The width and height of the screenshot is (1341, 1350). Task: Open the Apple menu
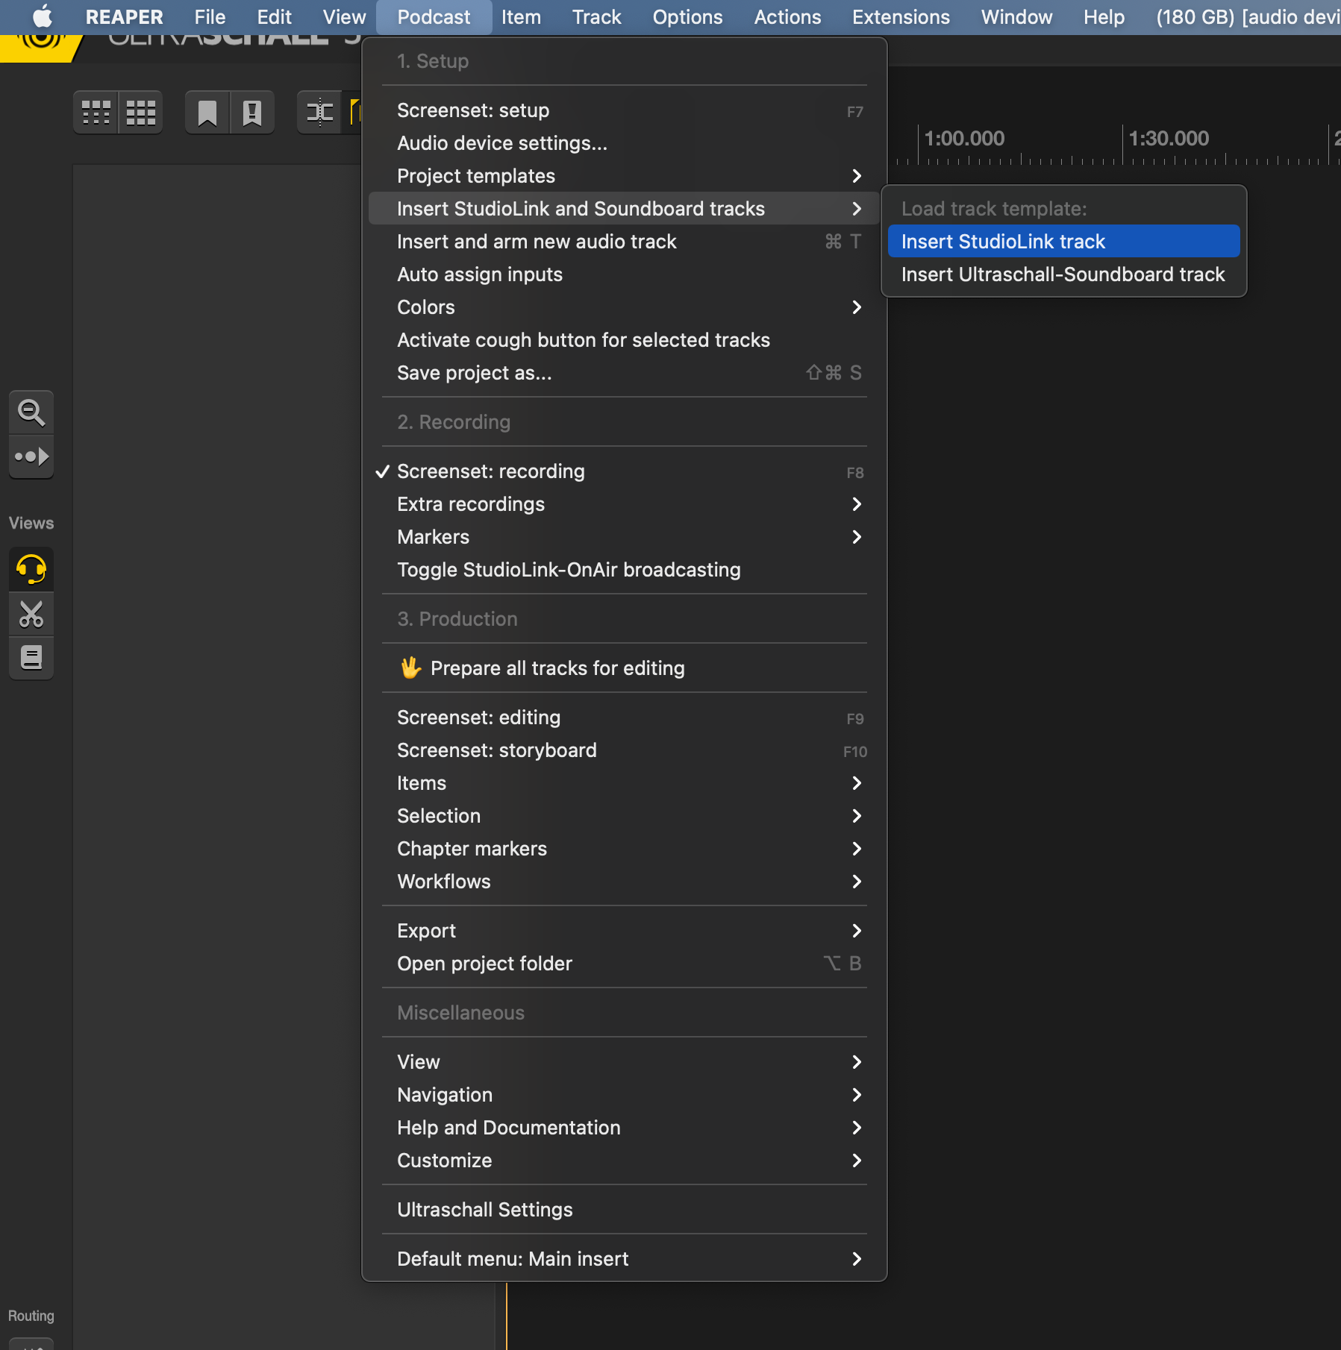pyautogui.click(x=43, y=16)
